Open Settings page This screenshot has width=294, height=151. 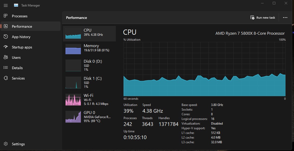pos(18,144)
